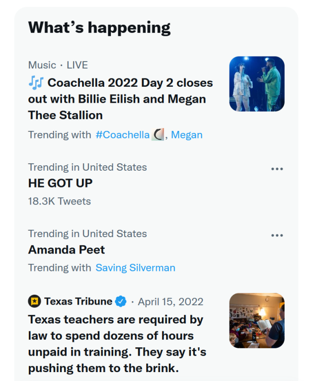
Task: View the Texas teachers article thumbnail
Action: pos(256,320)
